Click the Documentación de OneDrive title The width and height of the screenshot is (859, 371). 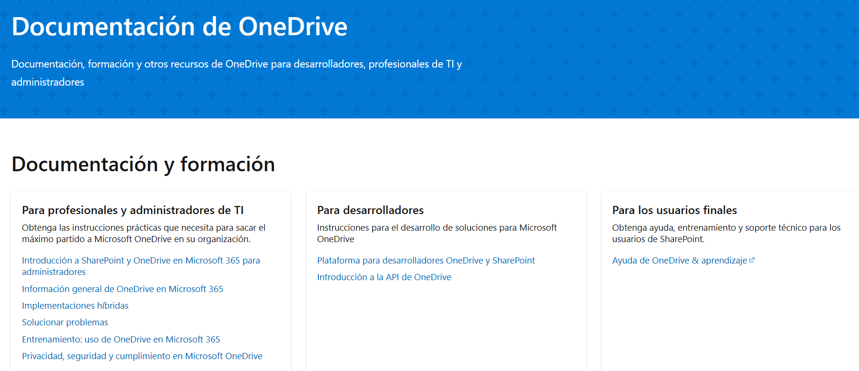179,27
